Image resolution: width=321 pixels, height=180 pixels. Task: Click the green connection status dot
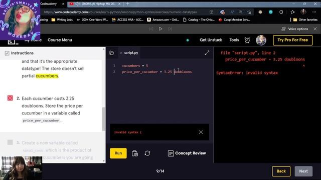(x=188, y=40)
